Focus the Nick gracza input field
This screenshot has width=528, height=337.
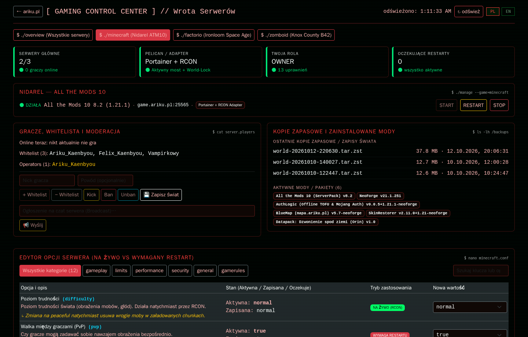(x=47, y=181)
